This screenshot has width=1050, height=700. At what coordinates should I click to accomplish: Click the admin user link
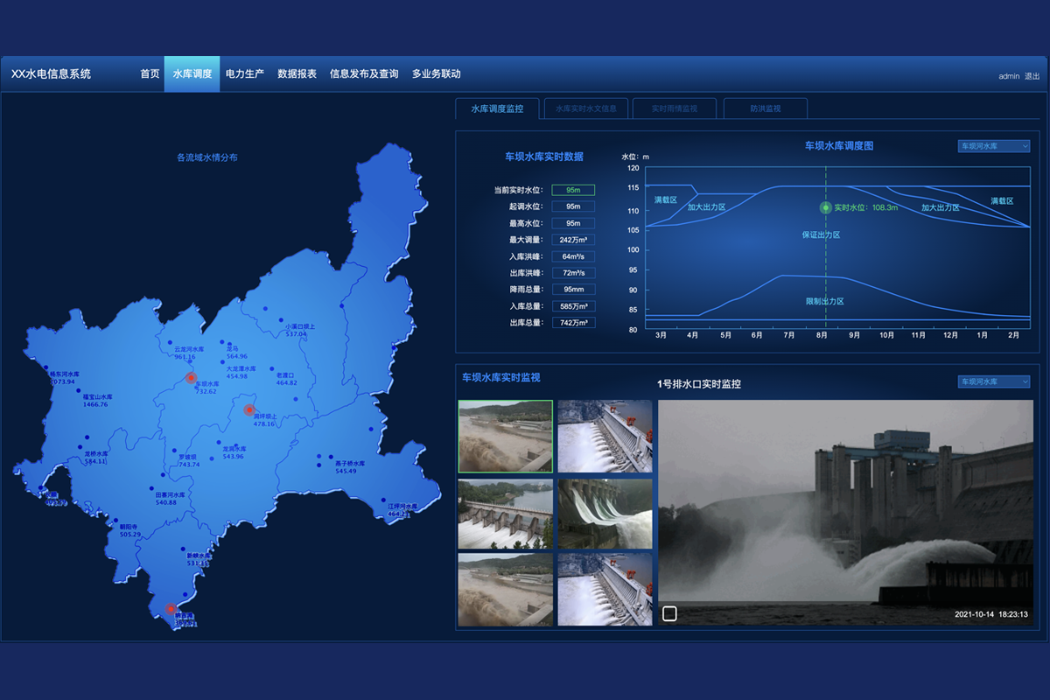pos(1009,76)
